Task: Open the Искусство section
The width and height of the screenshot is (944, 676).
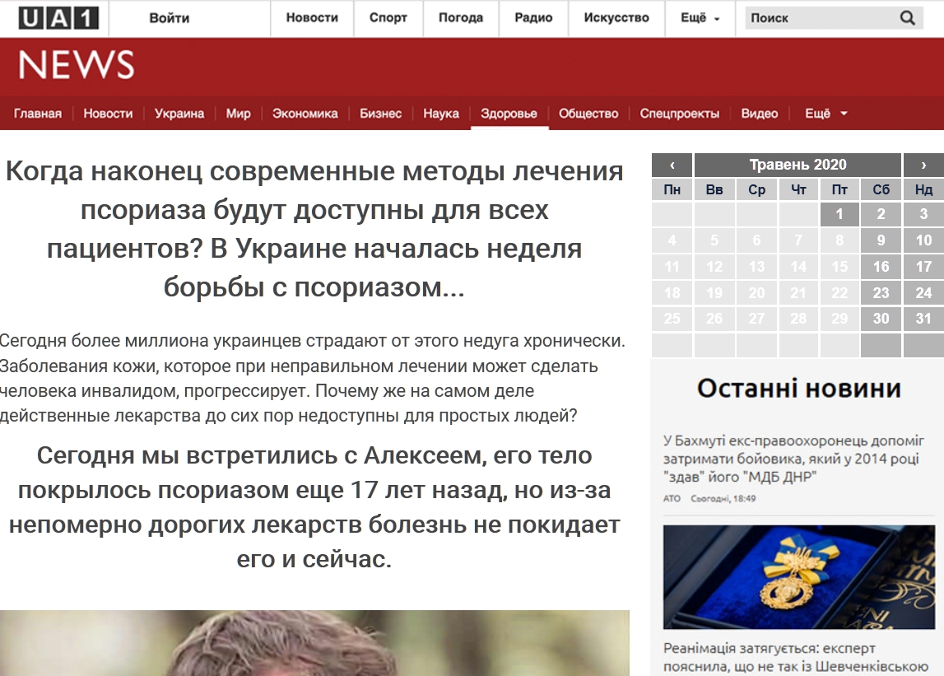Action: point(616,18)
